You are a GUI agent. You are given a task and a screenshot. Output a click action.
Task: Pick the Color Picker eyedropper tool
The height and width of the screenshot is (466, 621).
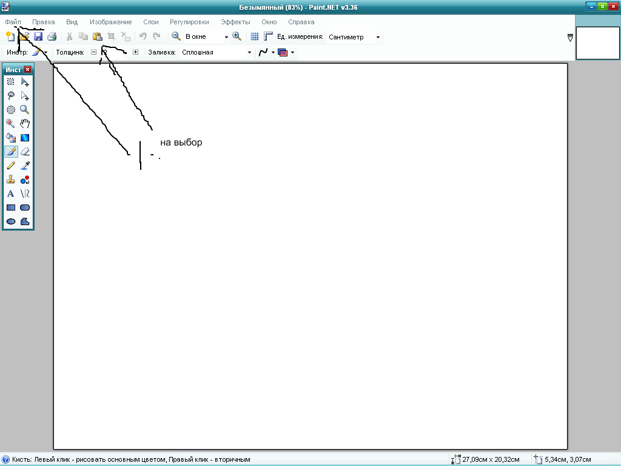pos(25,166)
